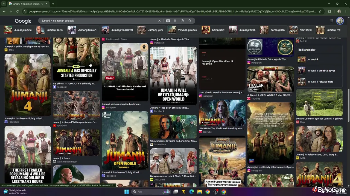Click the taskbar search box 'Ara'
This screenshot has width=350, height=196.
click(x=150, y=192)
